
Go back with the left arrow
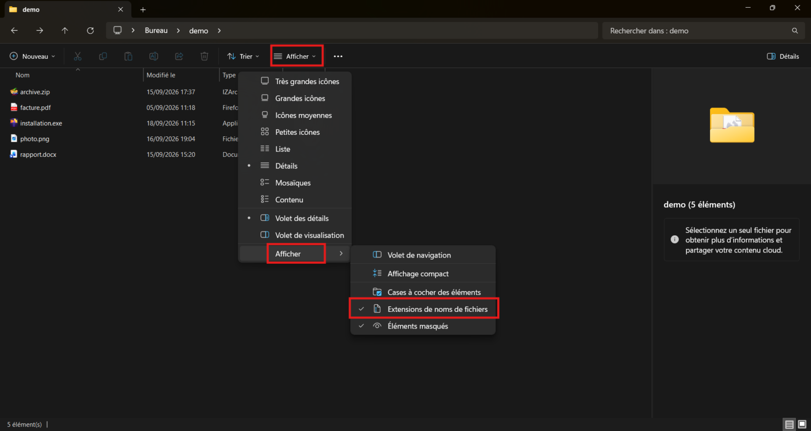tap(14, 30)
